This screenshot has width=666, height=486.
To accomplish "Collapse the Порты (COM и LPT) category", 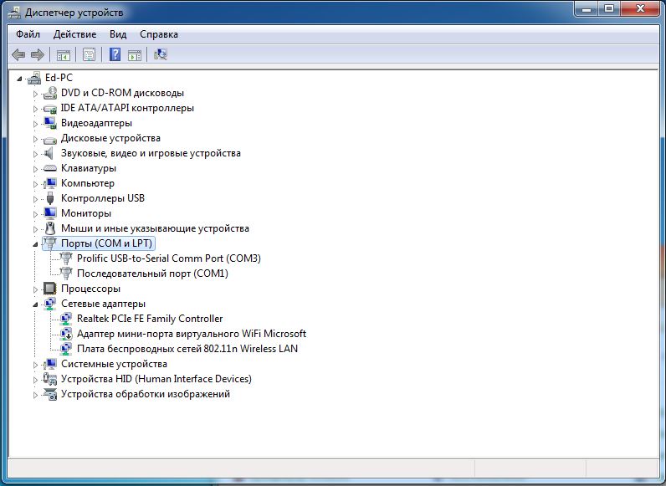I will [x=35, y=244].
